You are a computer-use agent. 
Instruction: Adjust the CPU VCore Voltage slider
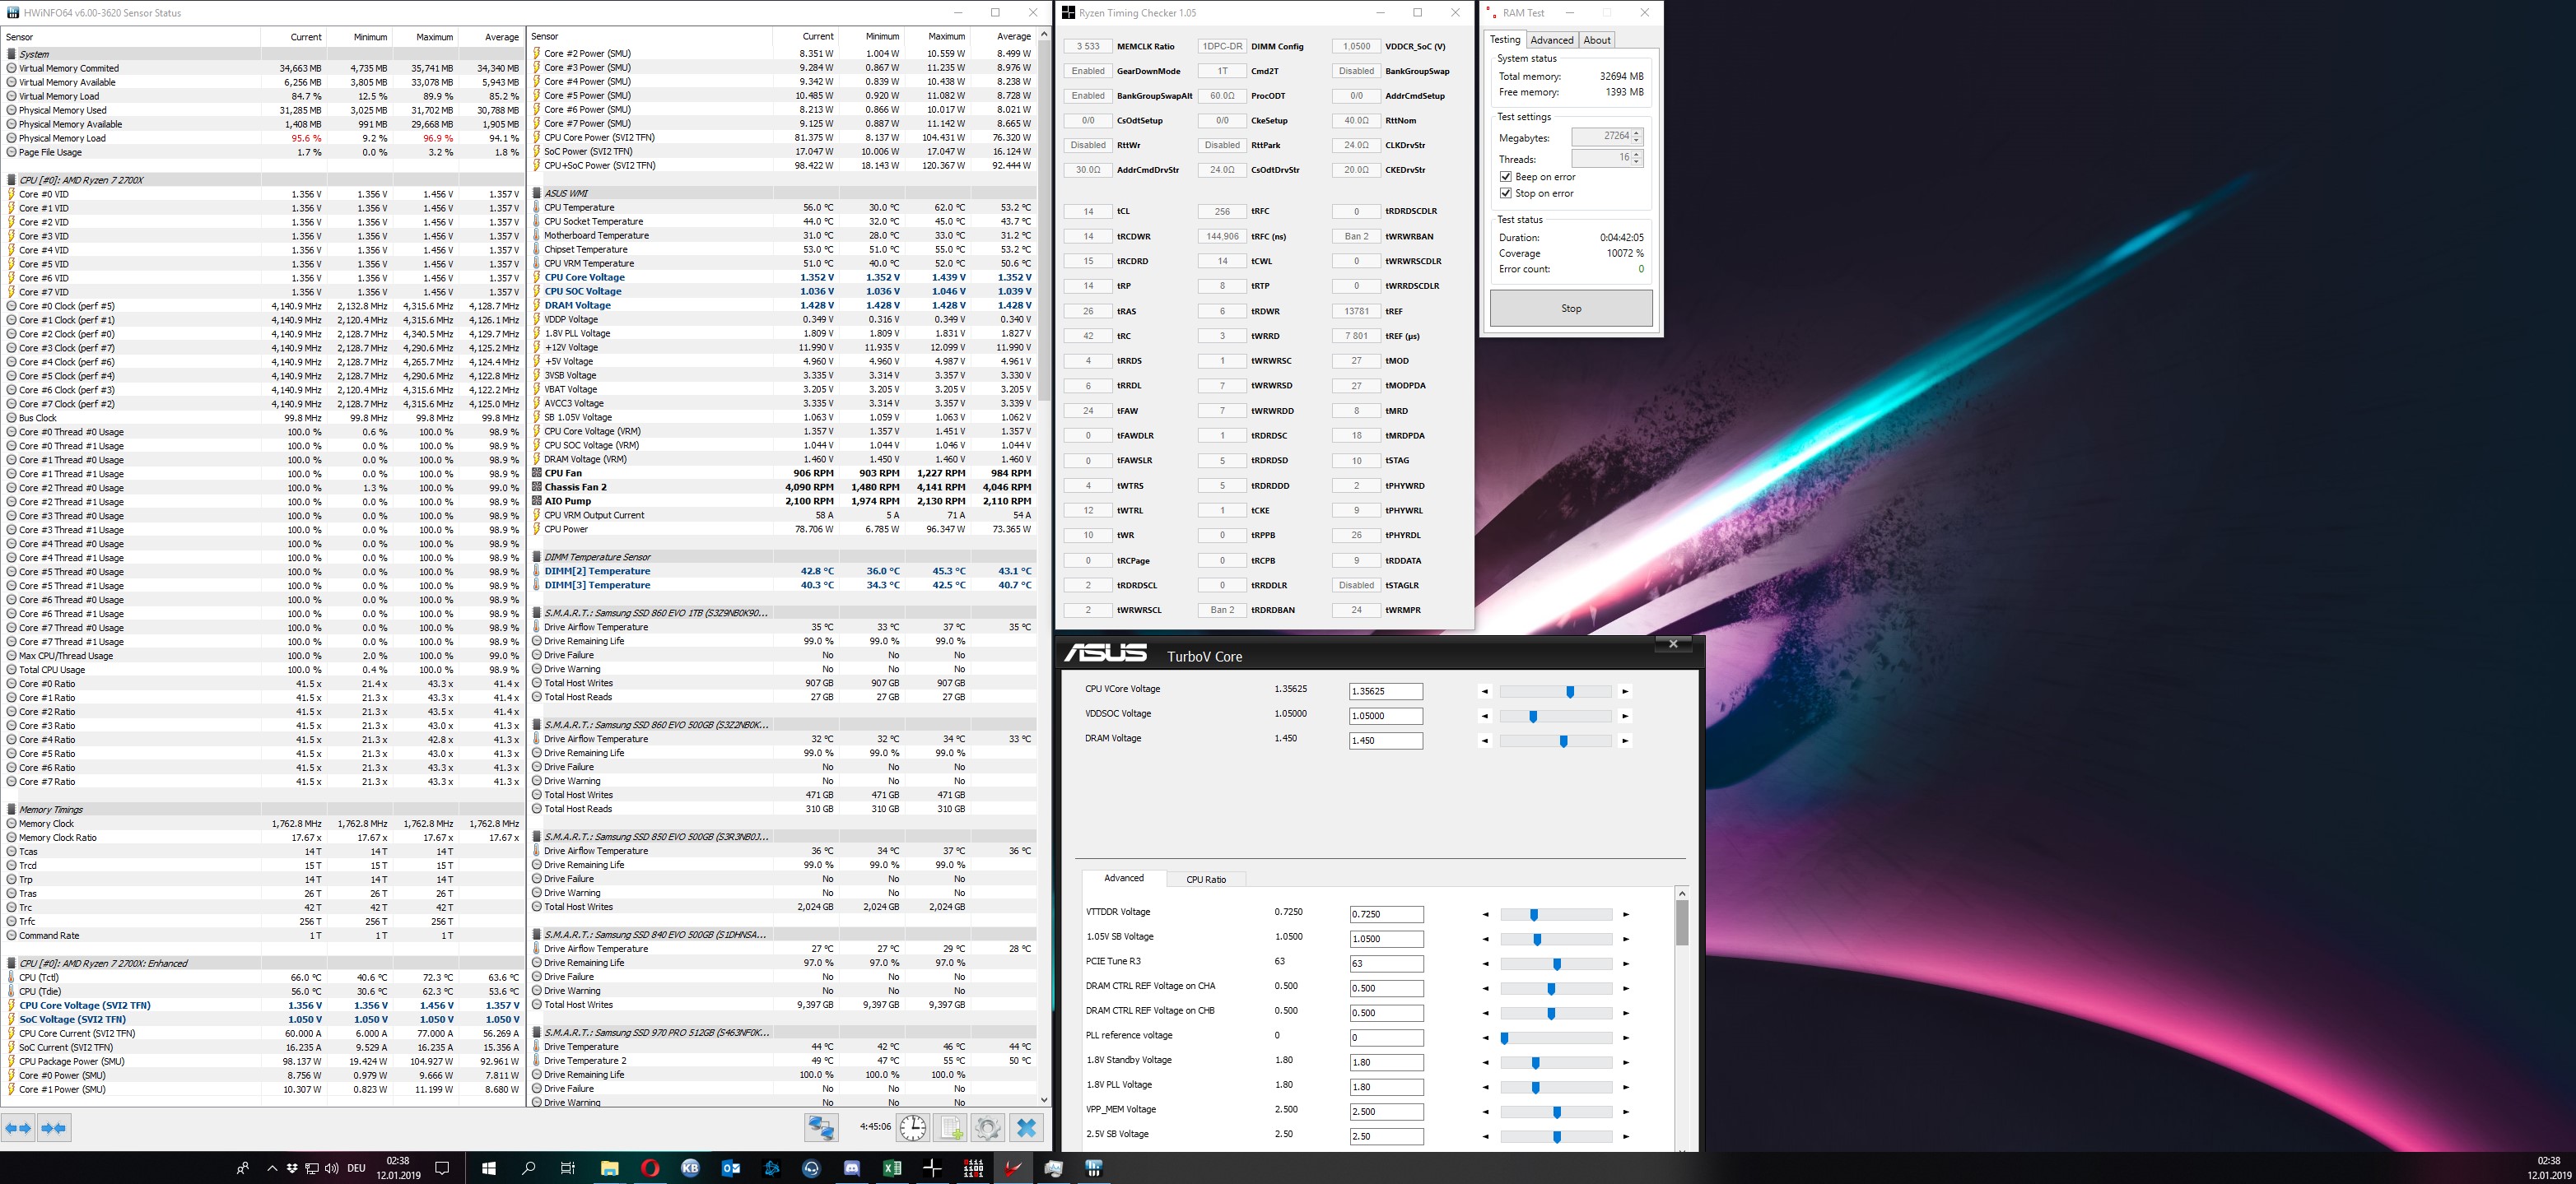[x=1570, y=691]
